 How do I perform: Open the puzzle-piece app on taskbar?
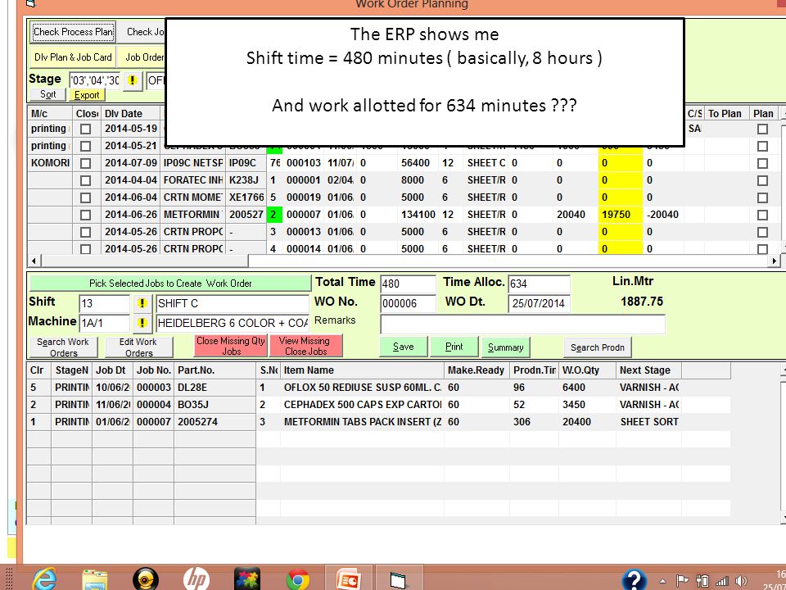pos(247,580)
